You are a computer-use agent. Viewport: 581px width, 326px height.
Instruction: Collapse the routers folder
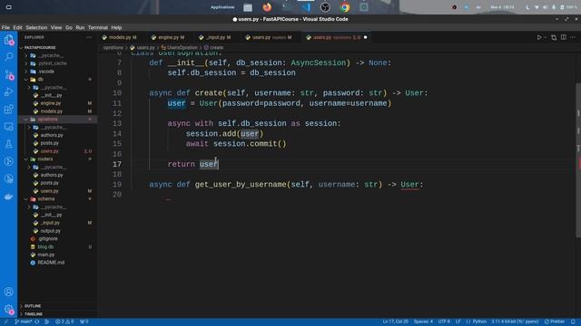coord(45,159)
